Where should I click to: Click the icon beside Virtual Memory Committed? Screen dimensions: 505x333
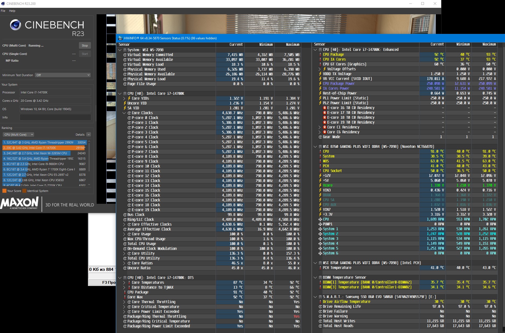125,55
